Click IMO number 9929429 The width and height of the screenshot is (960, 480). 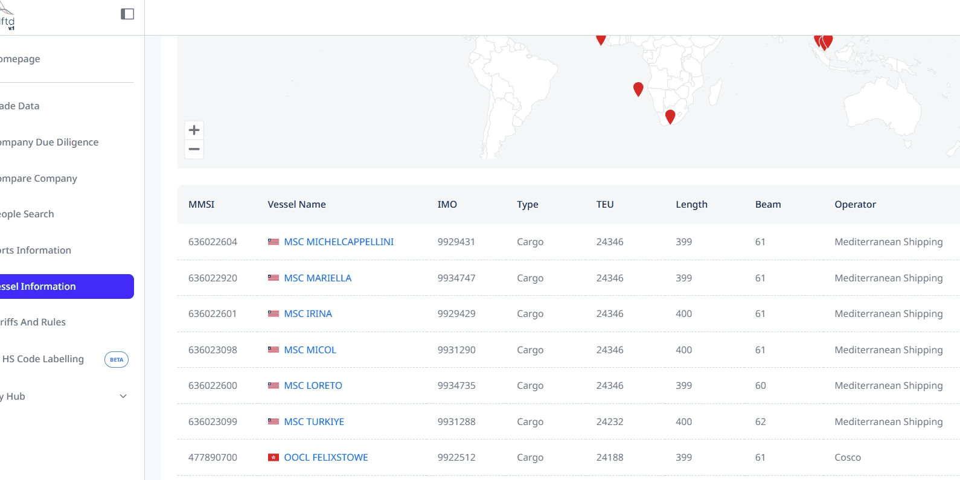[456, 313]
